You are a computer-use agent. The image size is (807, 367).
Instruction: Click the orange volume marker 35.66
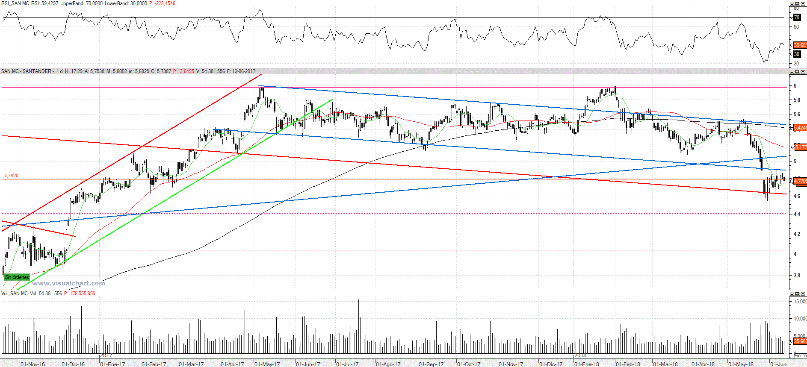point(800,341)
